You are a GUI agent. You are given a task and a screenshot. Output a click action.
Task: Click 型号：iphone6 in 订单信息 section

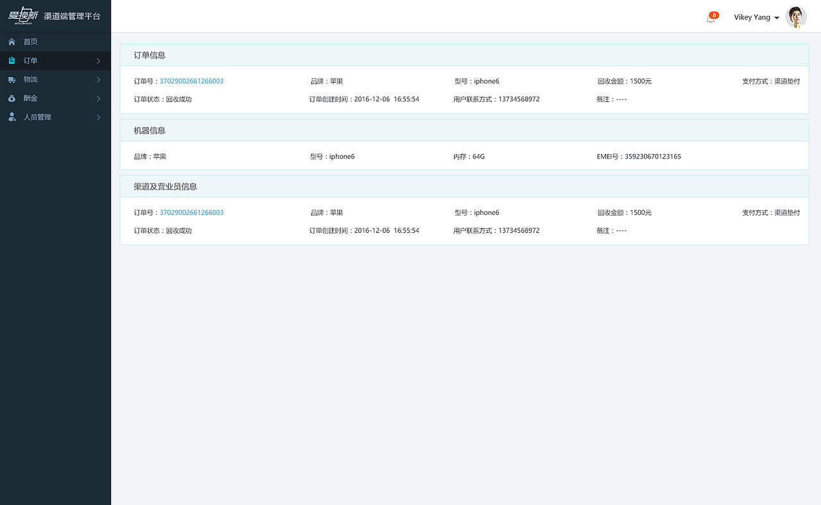click(x=477, y=81)
